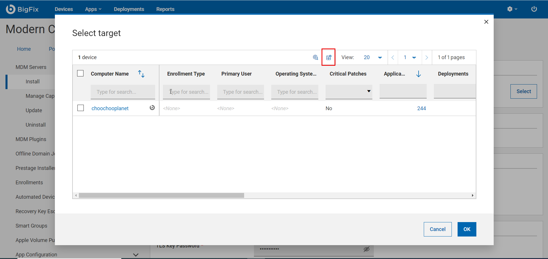
Task: Click the Computer Name sort arrows
Action: point(141,74)
